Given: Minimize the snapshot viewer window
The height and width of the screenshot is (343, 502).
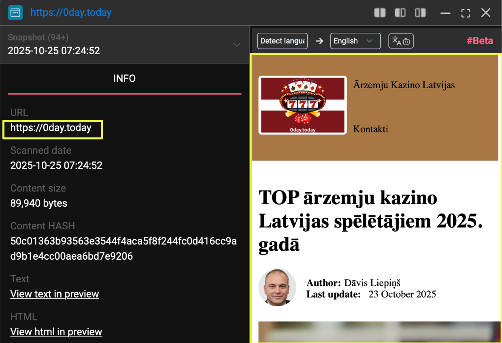Looking at the screenshot, I should pyautogui.click(x=445, y=13).
